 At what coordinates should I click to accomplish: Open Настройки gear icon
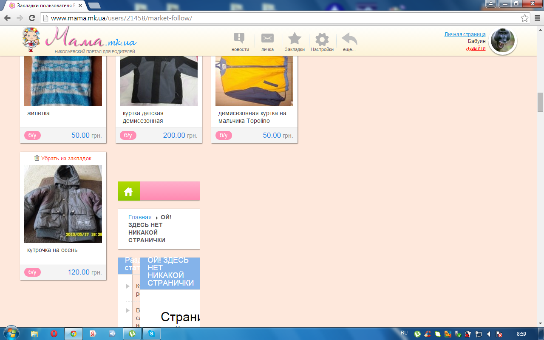322,40
